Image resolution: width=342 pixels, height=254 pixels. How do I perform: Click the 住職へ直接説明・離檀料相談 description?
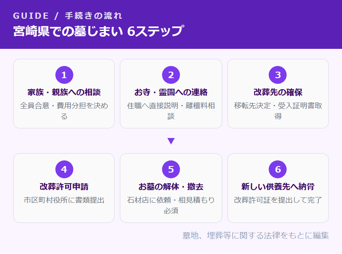171,111
